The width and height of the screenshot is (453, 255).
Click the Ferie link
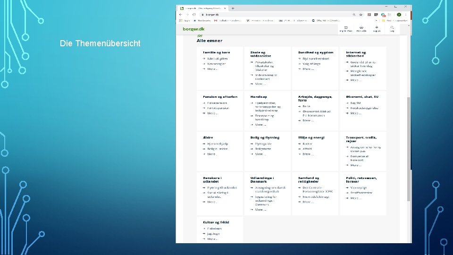click(x=306, y=106)
